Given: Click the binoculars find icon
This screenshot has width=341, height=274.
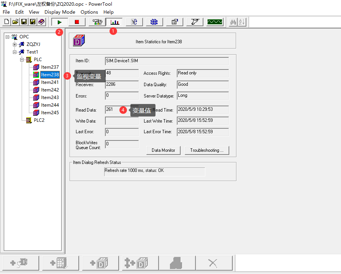Looking at the screenshot, I should (232, 22).
